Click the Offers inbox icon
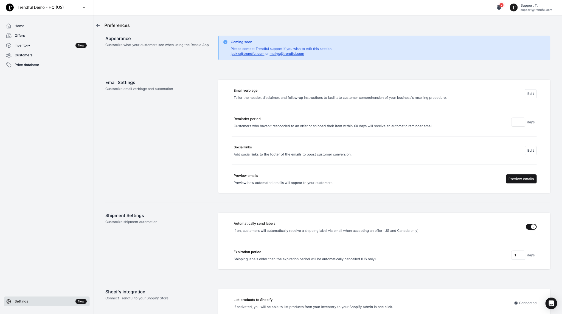This screenshot has width=562, height=314. (x=9, y=36)
